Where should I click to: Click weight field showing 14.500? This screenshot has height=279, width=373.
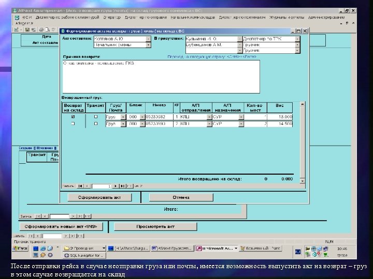(x=280, y=124)
